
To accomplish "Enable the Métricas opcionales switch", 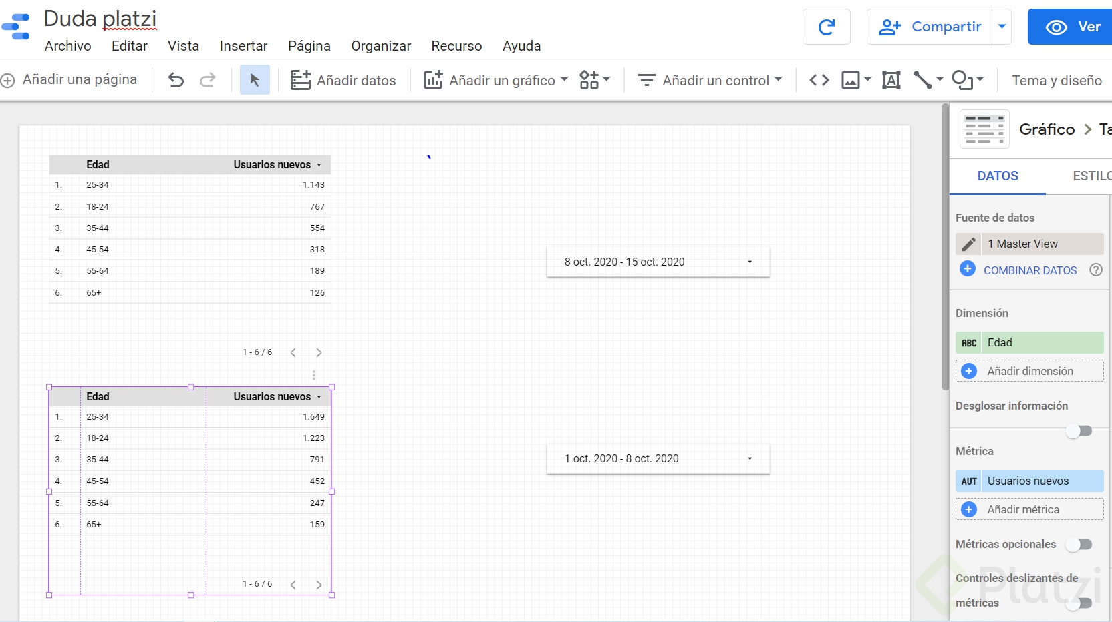I will point(1079,545).
